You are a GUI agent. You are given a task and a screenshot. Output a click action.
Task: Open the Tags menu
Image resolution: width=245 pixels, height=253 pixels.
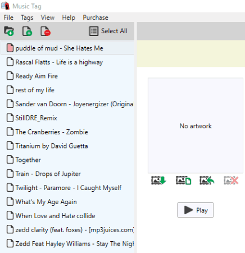pos(27,17)
